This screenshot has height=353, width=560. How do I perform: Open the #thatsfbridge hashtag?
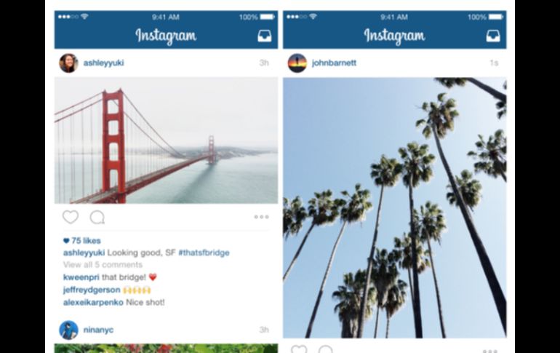click(x=204, y=253)
